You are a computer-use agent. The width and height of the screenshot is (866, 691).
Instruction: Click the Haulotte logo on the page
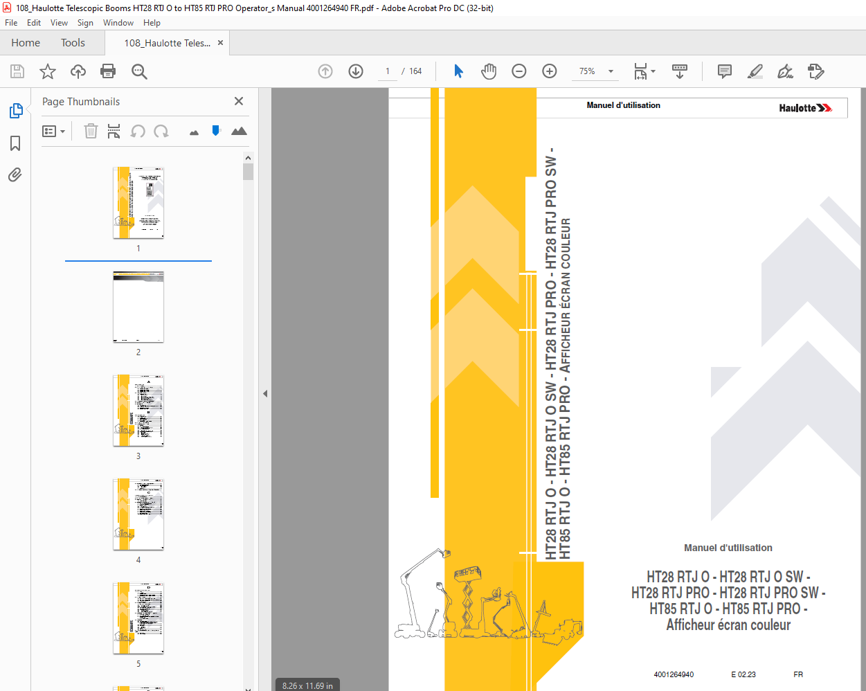(805, 108)
